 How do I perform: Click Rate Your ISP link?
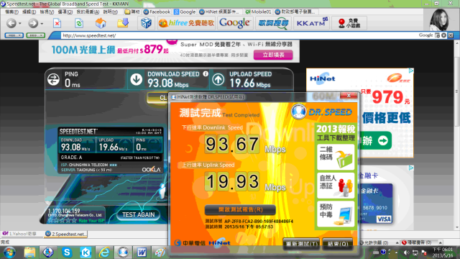(91, 221)
